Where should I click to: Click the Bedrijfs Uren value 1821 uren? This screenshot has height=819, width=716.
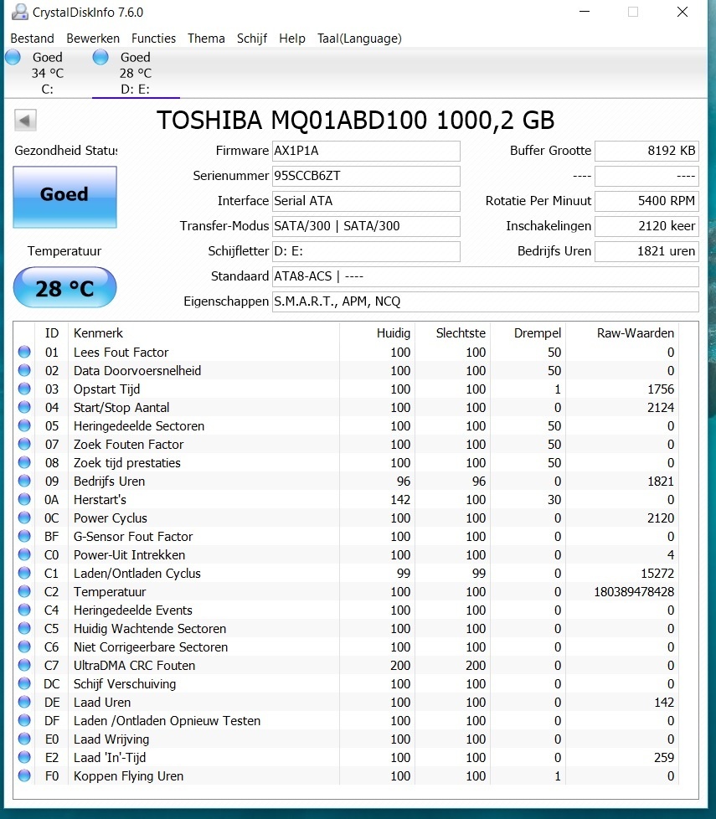pos(646,251)
